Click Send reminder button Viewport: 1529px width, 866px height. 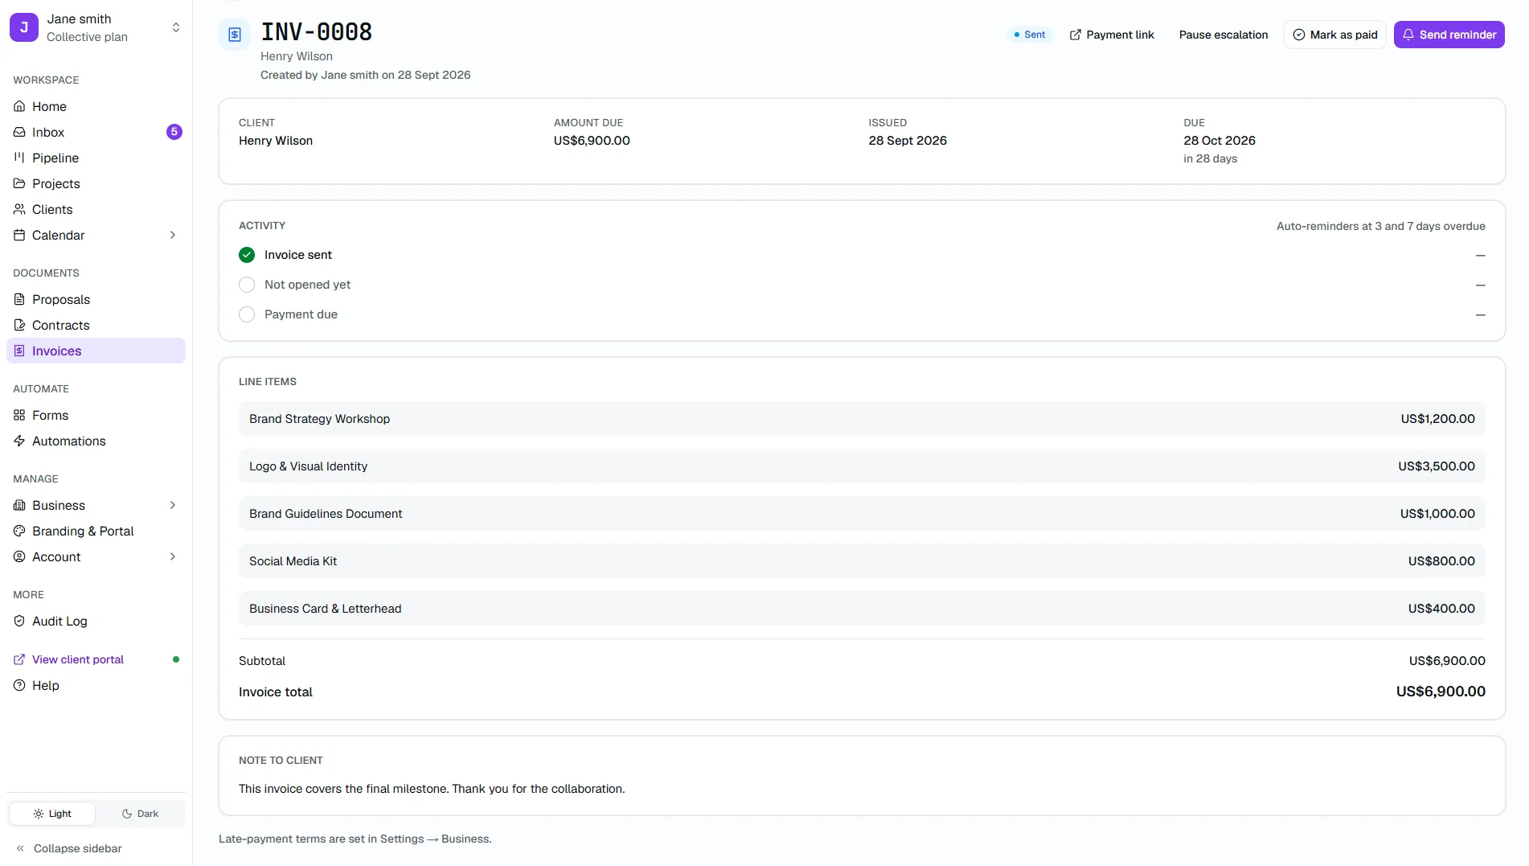(1449, 35)
